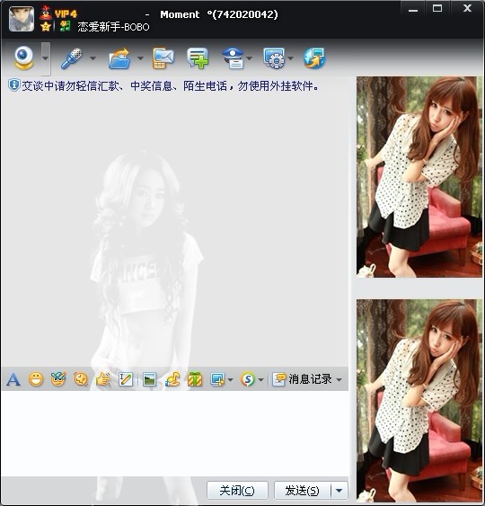485x506 pixels.
Task: Click the contact avatar in the title bar
Action: 22,19
